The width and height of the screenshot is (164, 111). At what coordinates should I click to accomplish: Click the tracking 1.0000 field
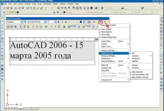point(89,27)
